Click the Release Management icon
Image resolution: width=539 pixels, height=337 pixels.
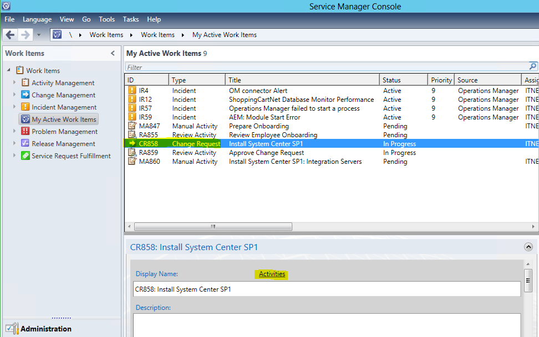tap(26, 144)
